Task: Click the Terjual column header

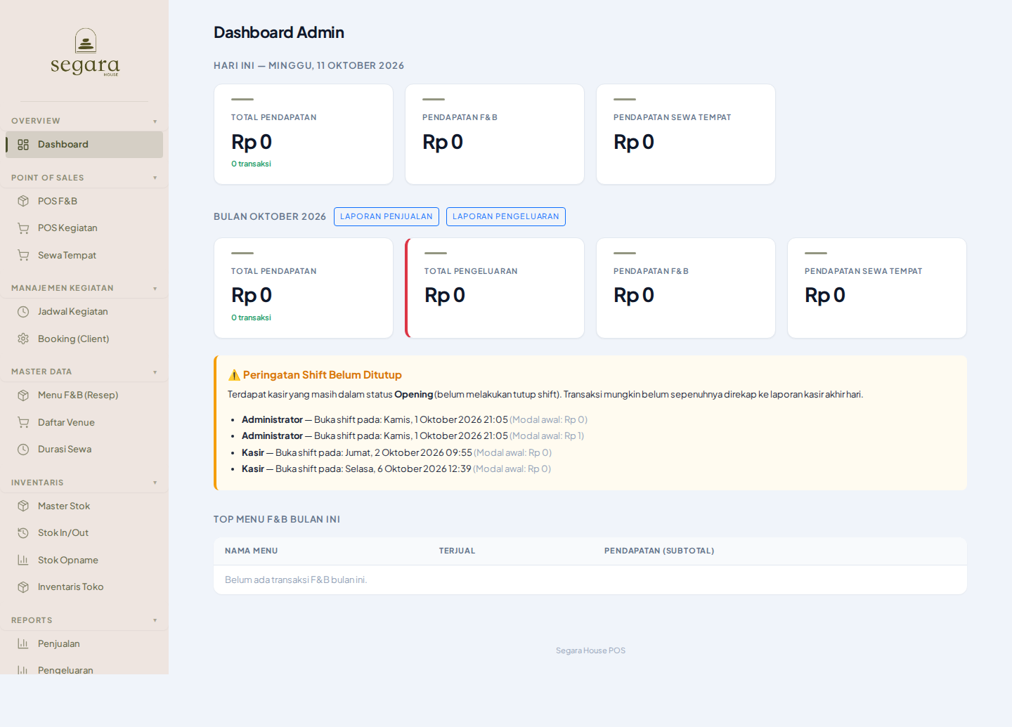Action: 458,551
